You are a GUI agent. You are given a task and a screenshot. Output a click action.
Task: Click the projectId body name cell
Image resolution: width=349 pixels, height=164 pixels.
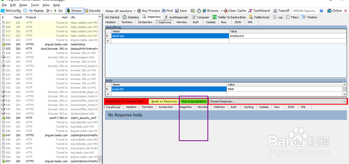[169, 89]
